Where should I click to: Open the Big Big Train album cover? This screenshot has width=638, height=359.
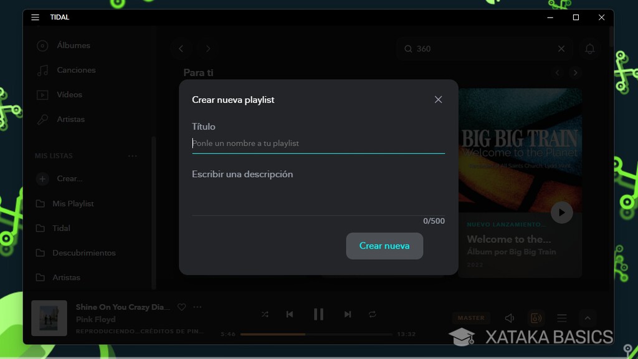(520, 151)
